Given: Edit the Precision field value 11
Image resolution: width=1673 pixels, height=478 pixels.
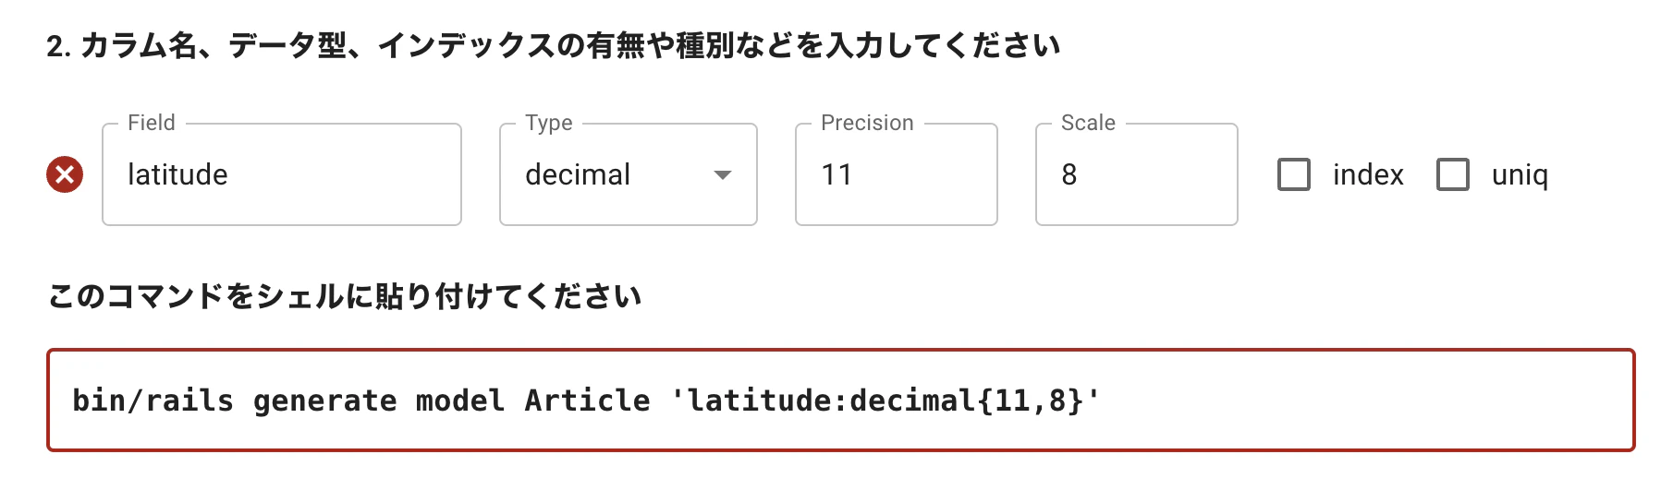Looking at the screenshot, I should (x=897, y=174).
